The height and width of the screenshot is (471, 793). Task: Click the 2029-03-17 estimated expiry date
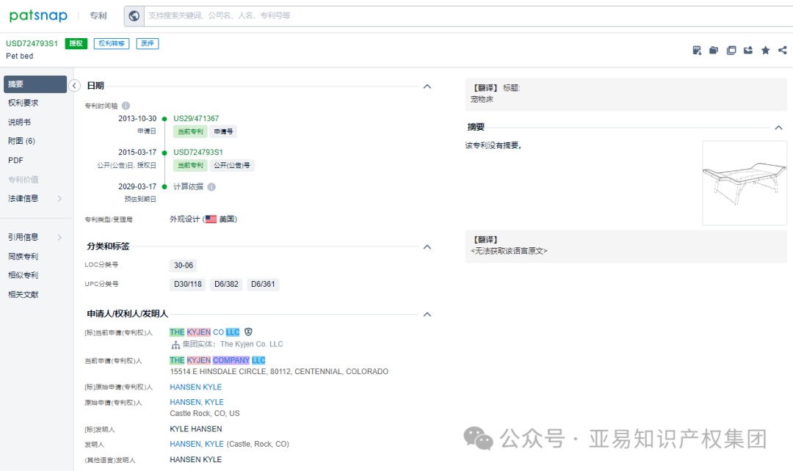click(x=137, y=186)
